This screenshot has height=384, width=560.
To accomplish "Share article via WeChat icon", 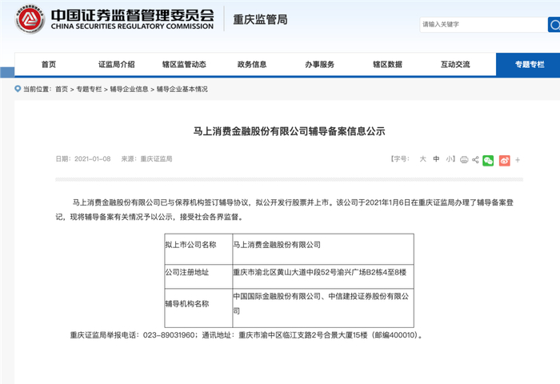I will pos(488,160).
